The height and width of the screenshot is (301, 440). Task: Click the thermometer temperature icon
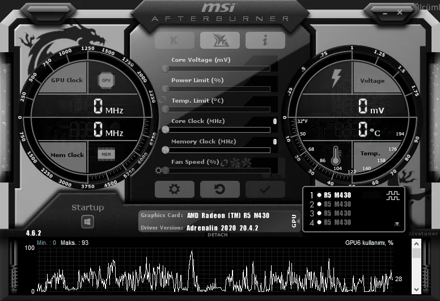coord(336,156)
